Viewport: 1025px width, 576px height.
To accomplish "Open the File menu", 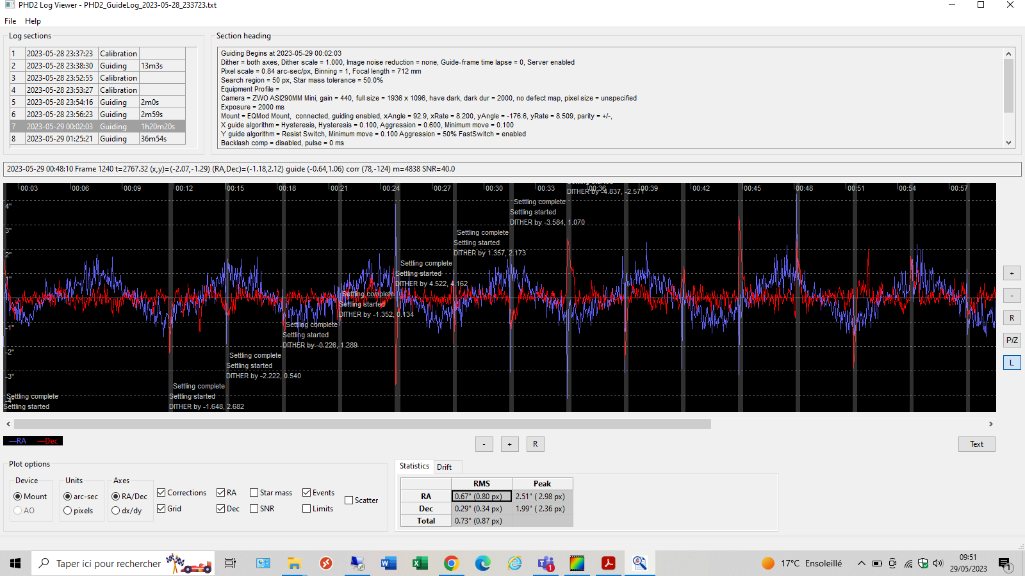I will pos(10,21).
